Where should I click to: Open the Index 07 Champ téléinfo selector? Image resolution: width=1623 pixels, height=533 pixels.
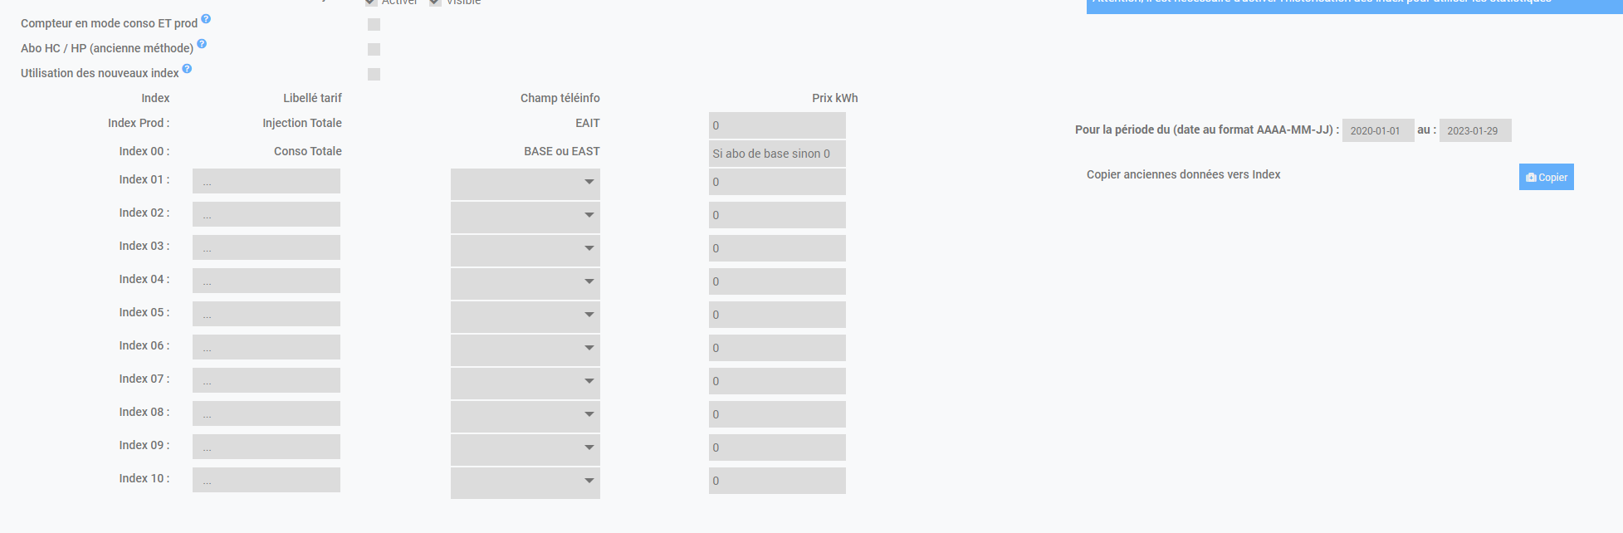tap(525, 382)
